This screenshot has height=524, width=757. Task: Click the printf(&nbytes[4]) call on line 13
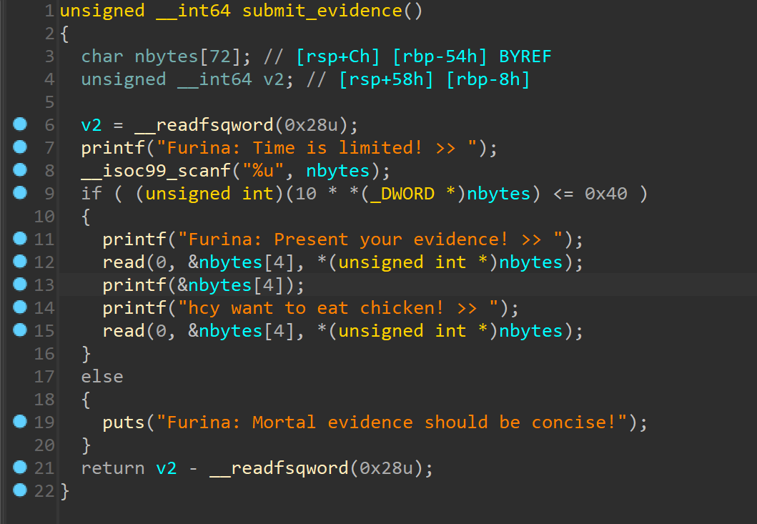pos(203,285)
